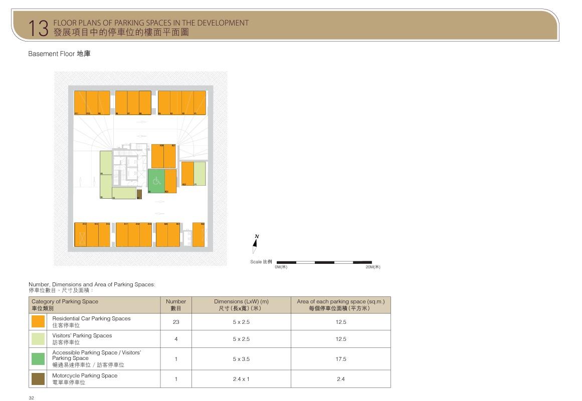Click the 'Residential Car Parking Spaces' text

pos(91,318)
